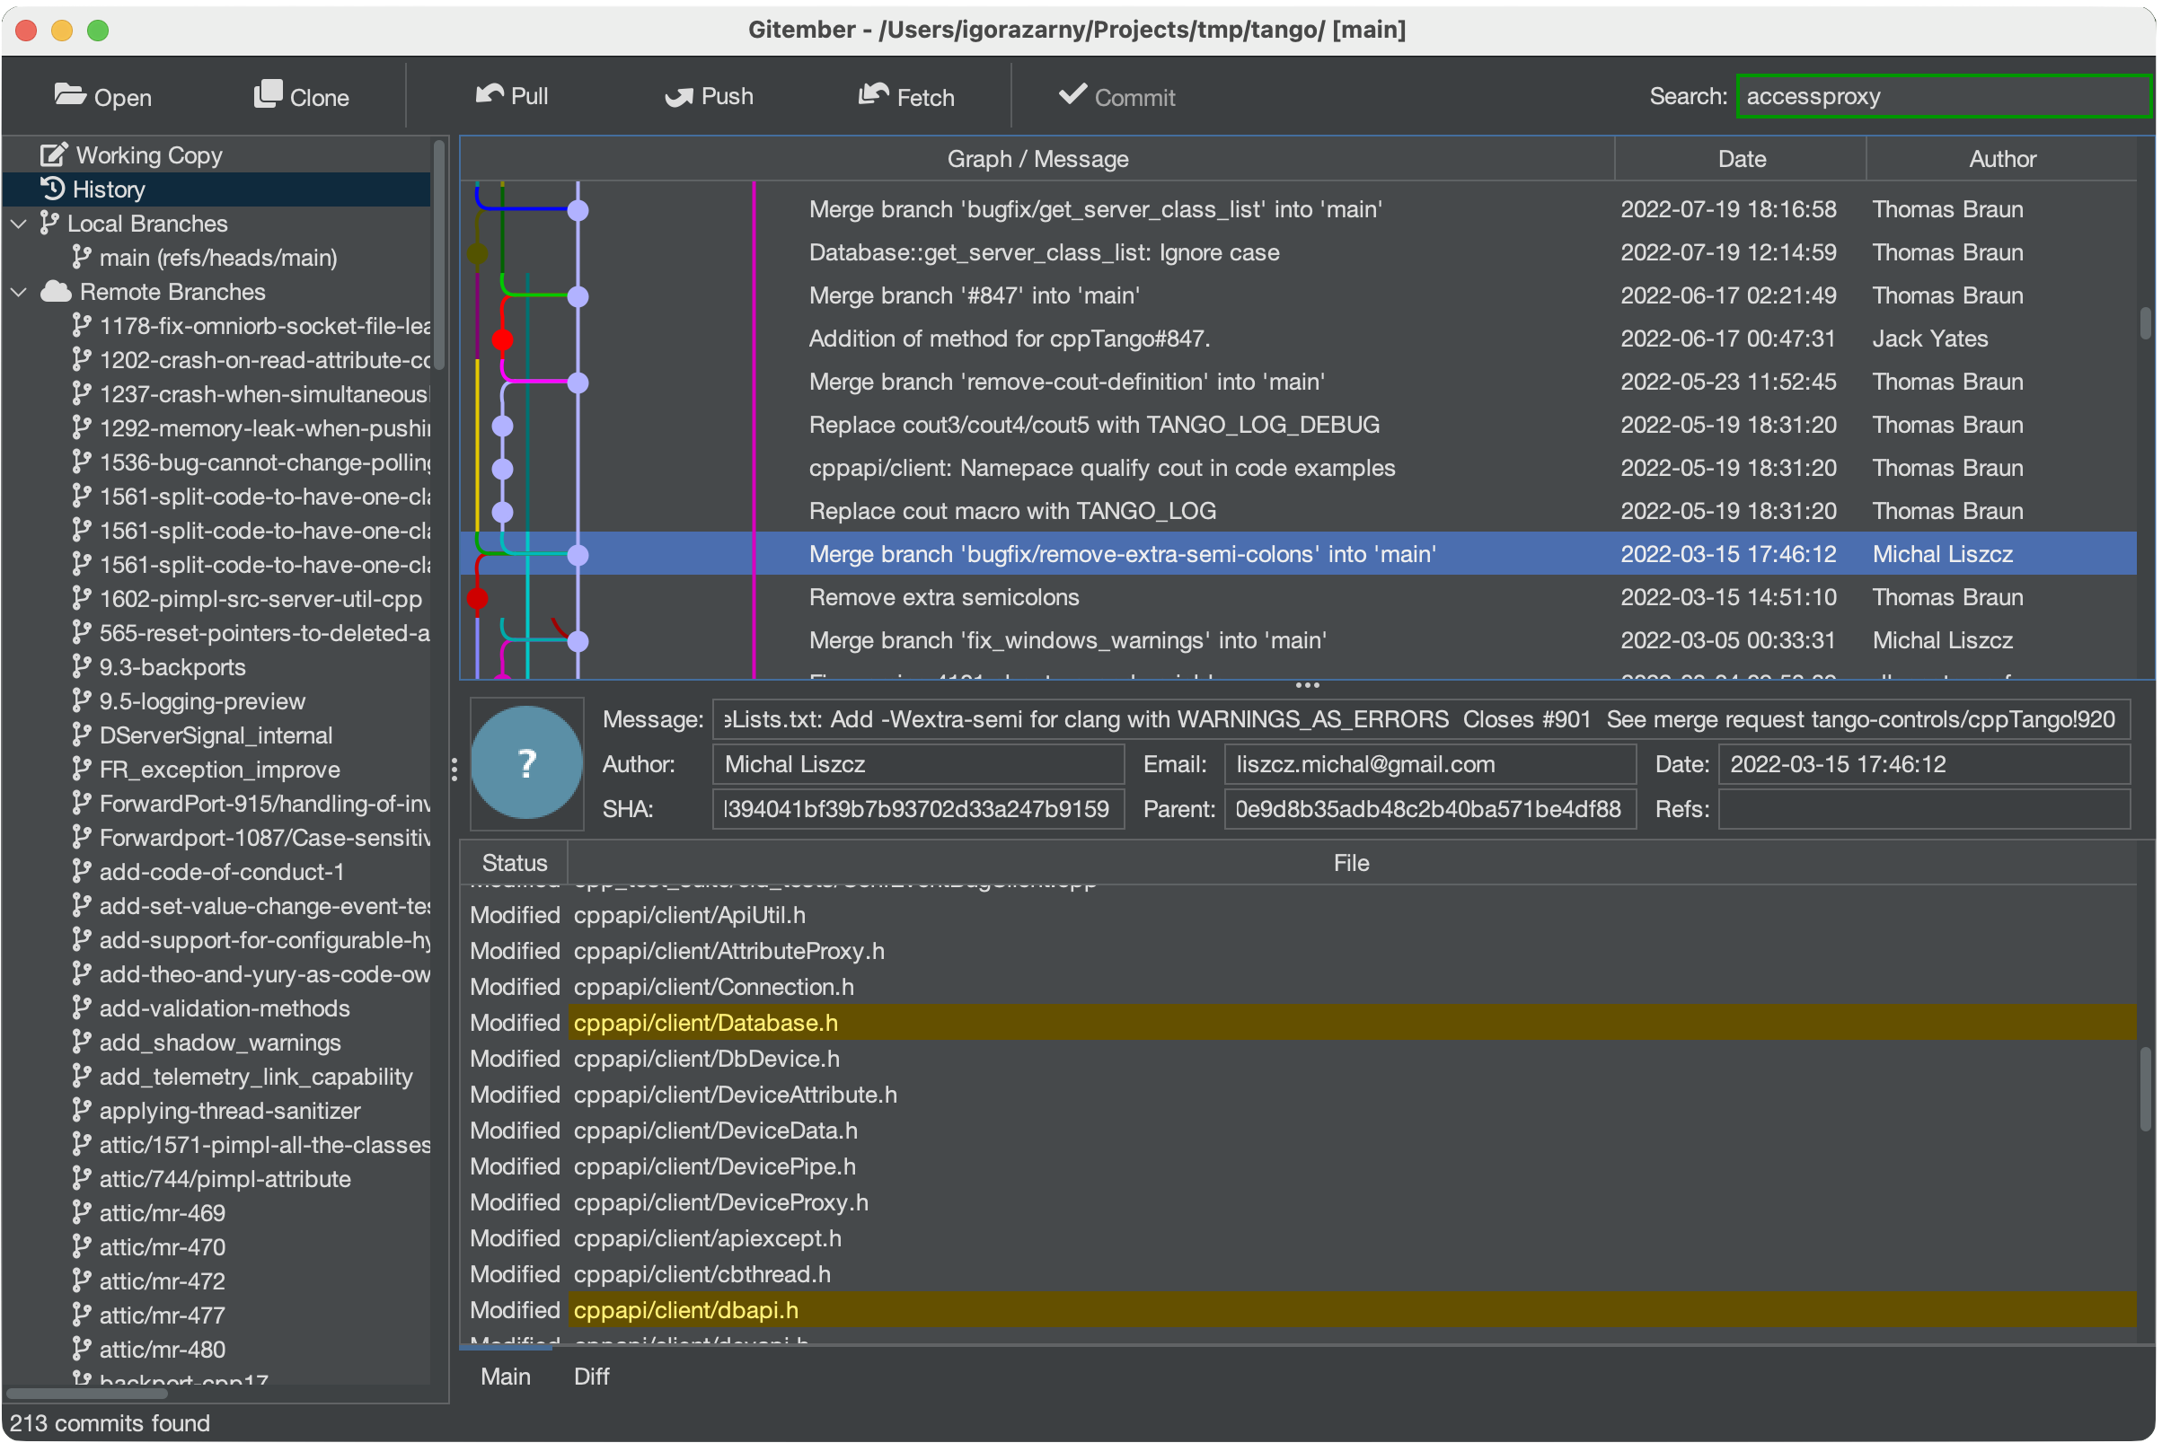2162x1443 pixels.
Task: Select the attic/mr-477 remote branch
Action: [x=162, y=1315]
